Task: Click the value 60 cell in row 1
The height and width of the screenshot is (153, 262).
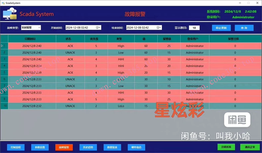Action: 146,46
